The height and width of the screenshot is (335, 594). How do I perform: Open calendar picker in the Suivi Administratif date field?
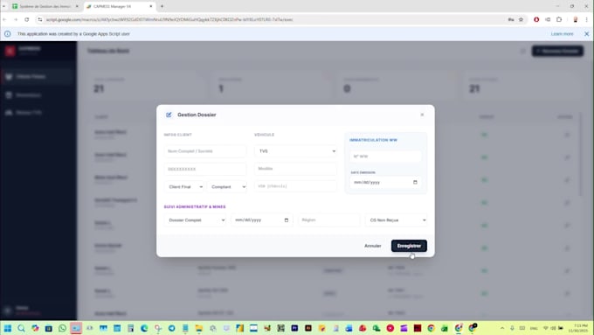pos(287,220)
